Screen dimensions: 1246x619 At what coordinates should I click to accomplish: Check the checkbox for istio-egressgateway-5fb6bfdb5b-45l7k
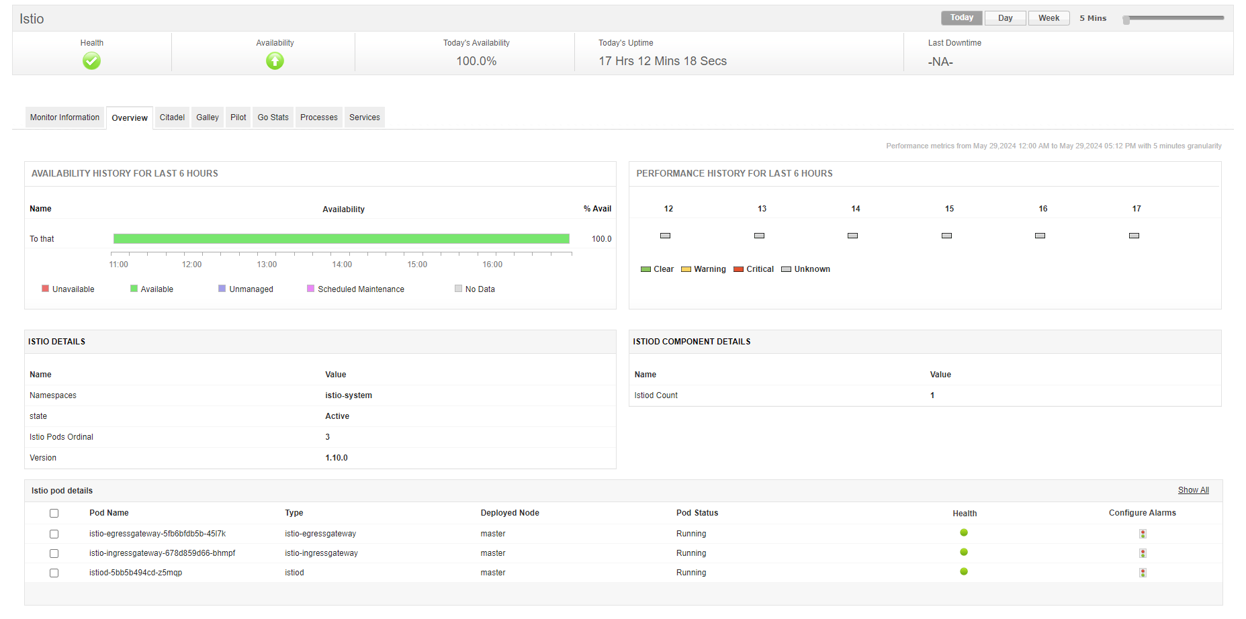tap(54, 534)
